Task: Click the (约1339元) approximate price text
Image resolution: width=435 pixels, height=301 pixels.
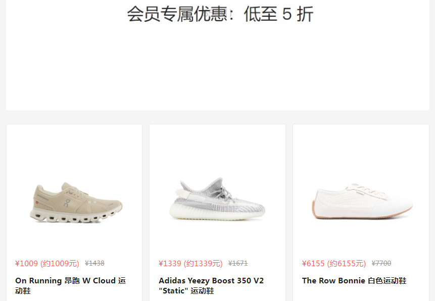Action: (203, 263)
